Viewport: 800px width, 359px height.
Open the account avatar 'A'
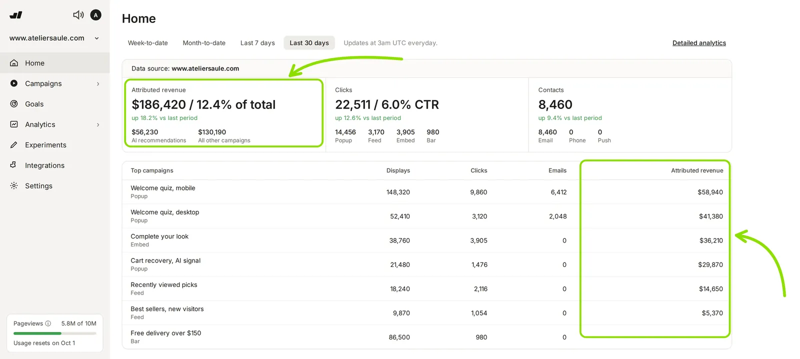pyautogui.click(x=95, y=15)
